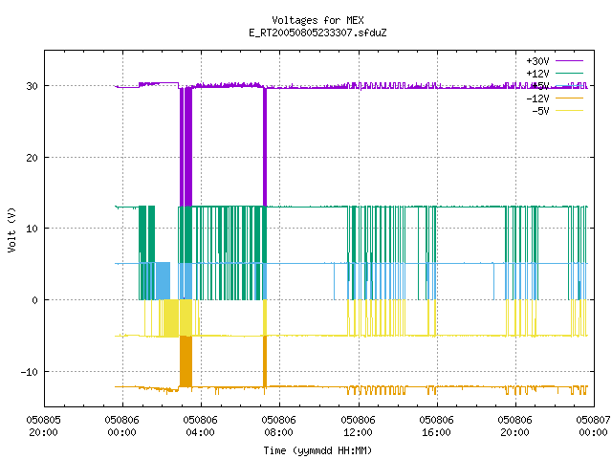Click the +12V legend label

click(x=537, y=74)
